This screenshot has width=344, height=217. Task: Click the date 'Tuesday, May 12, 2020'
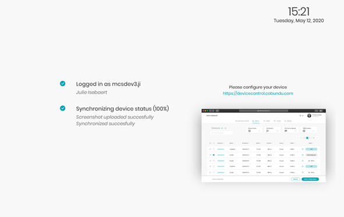(299, 20)
